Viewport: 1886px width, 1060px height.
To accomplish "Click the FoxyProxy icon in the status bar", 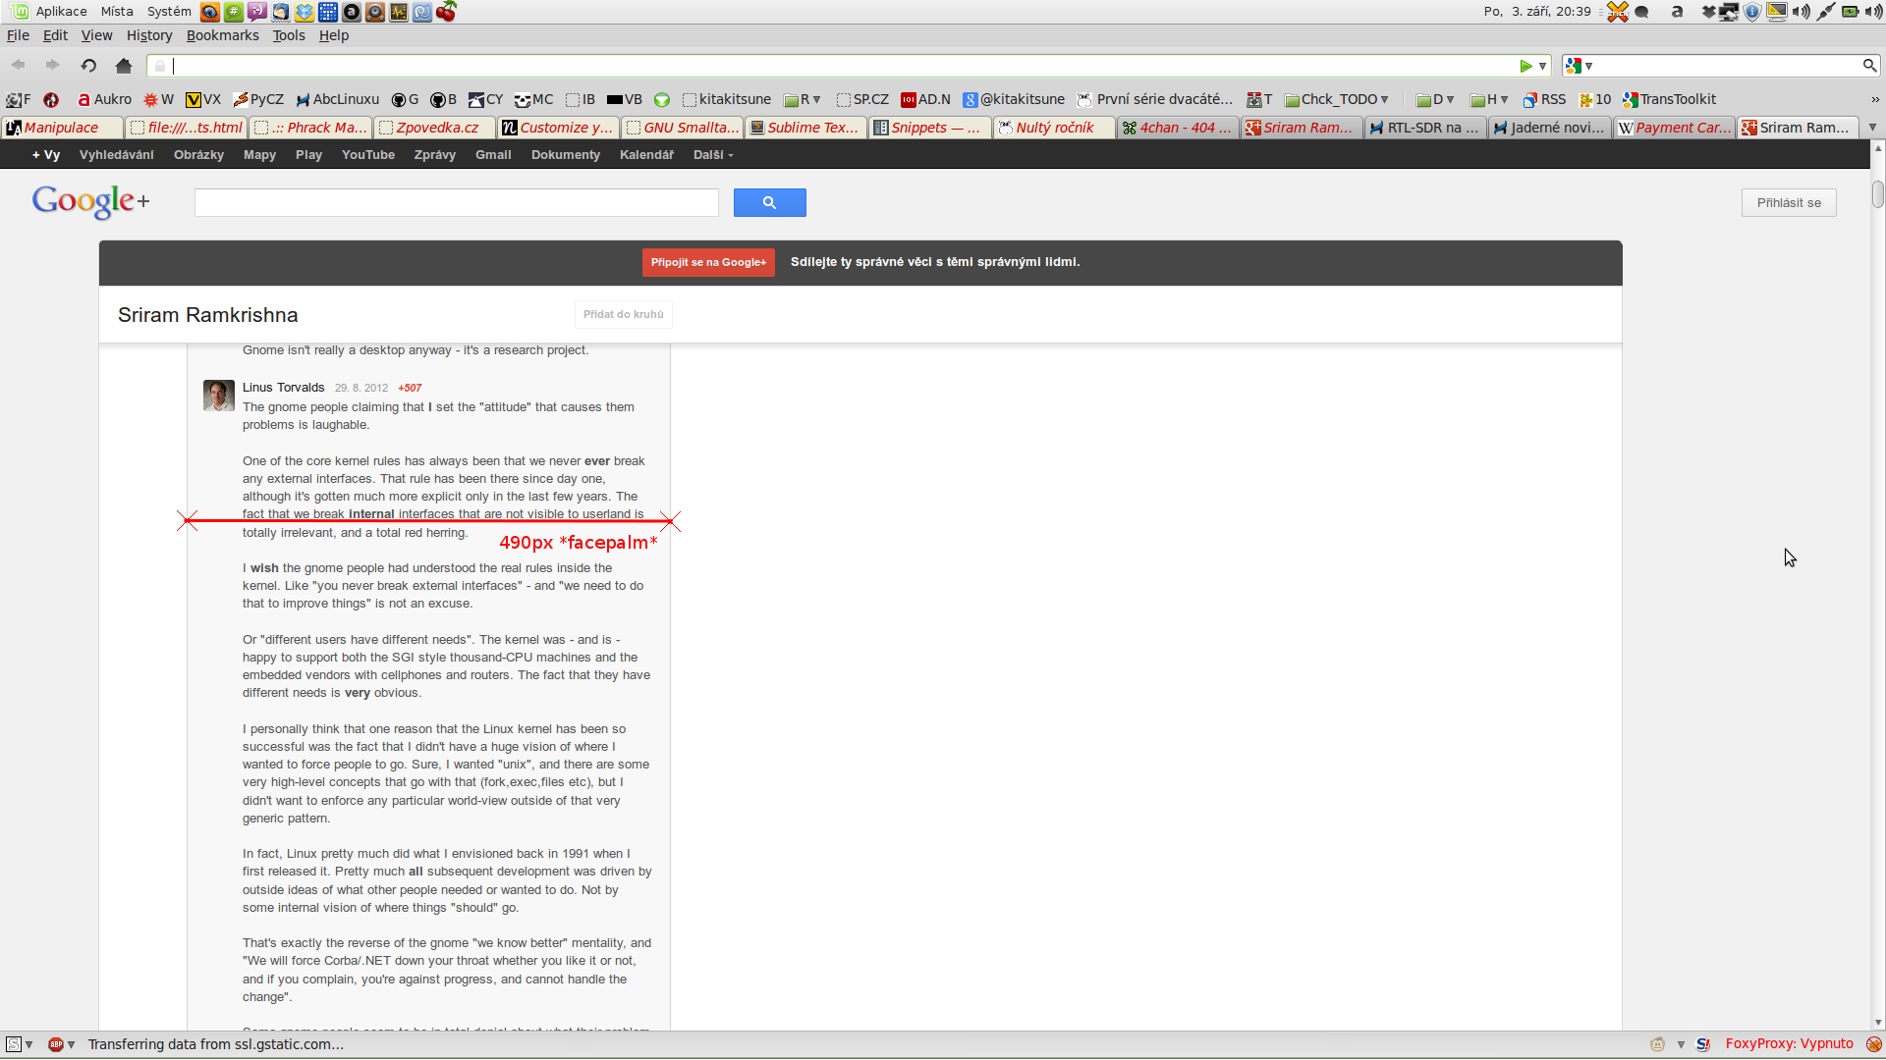I will [1874, 1044].
